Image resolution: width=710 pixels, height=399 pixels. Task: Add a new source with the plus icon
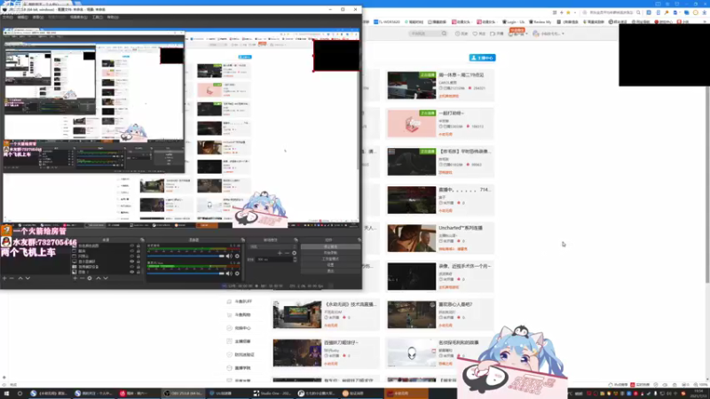[x=75, y=278]
